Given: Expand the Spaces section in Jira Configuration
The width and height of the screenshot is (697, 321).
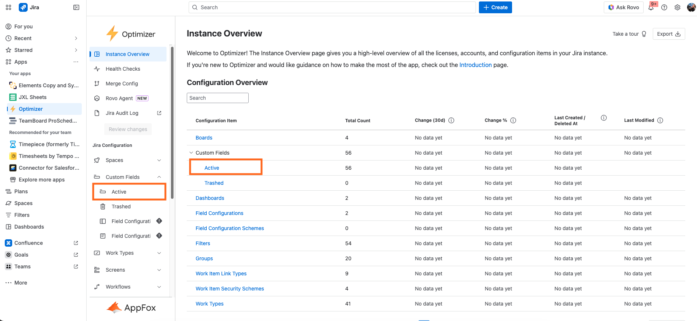Looking at the screenshot, I should point(159,160).
